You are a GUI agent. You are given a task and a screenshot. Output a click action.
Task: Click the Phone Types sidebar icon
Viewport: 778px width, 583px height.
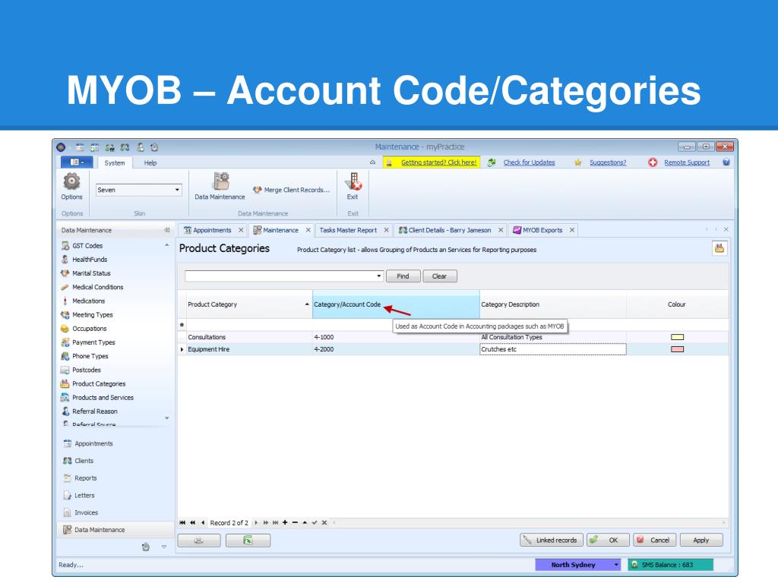tap(65, 356)
